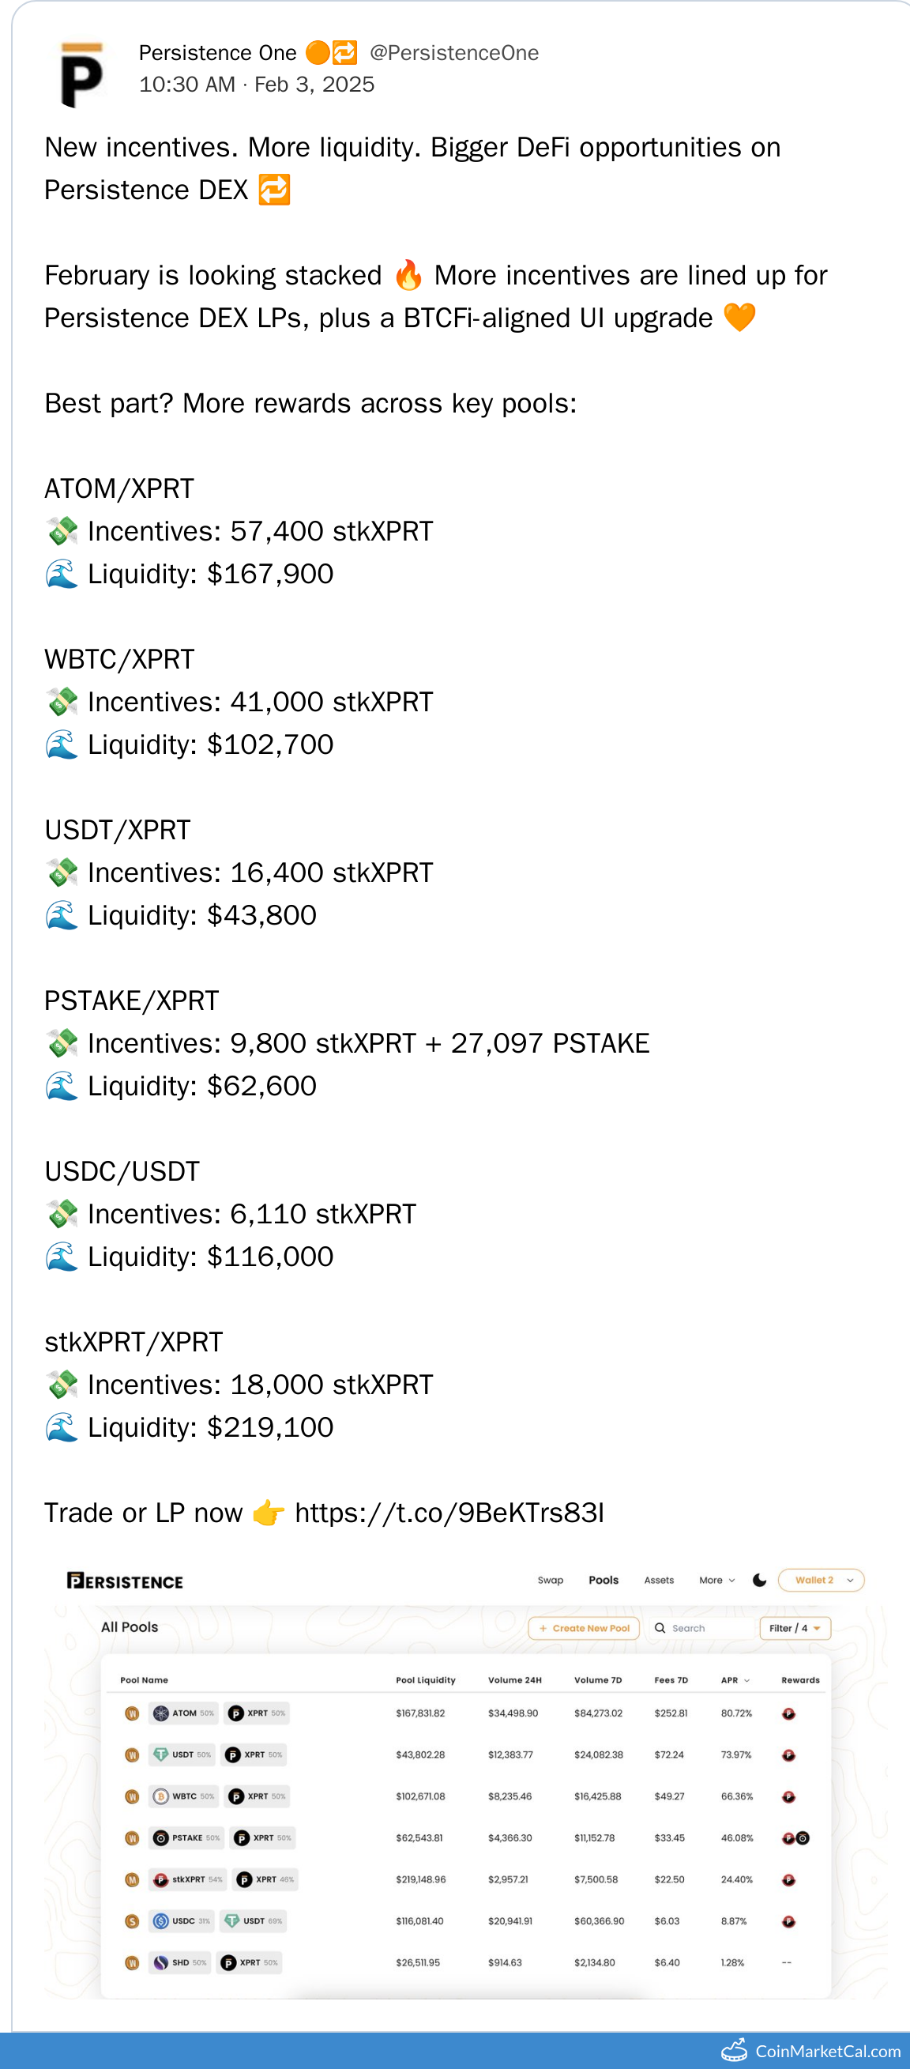Screen dimensions: 910x2069
Task: Click the WBTC bitcoin token icon
Action: click(x=161, y=1796)
